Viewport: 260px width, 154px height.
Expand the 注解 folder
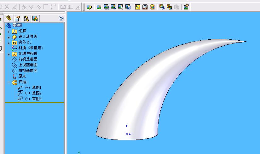pyautogui.click(x=9, y=32)
